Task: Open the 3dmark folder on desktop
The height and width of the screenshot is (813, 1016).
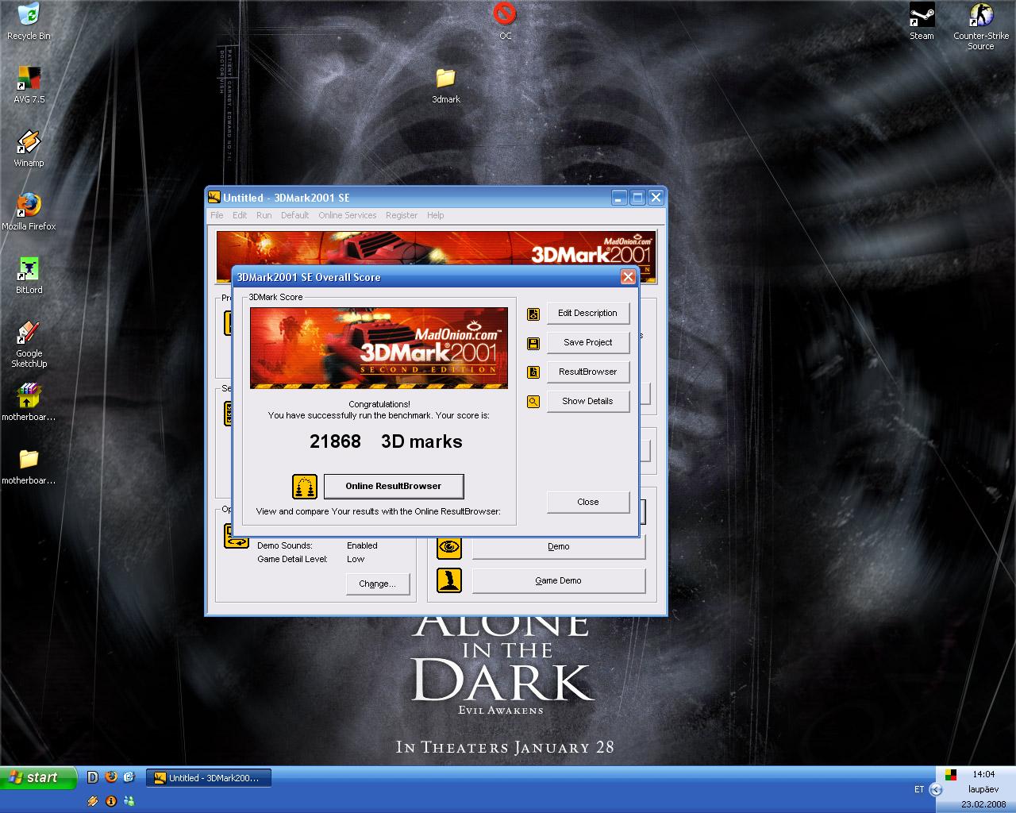Action: tap(445, 85)
